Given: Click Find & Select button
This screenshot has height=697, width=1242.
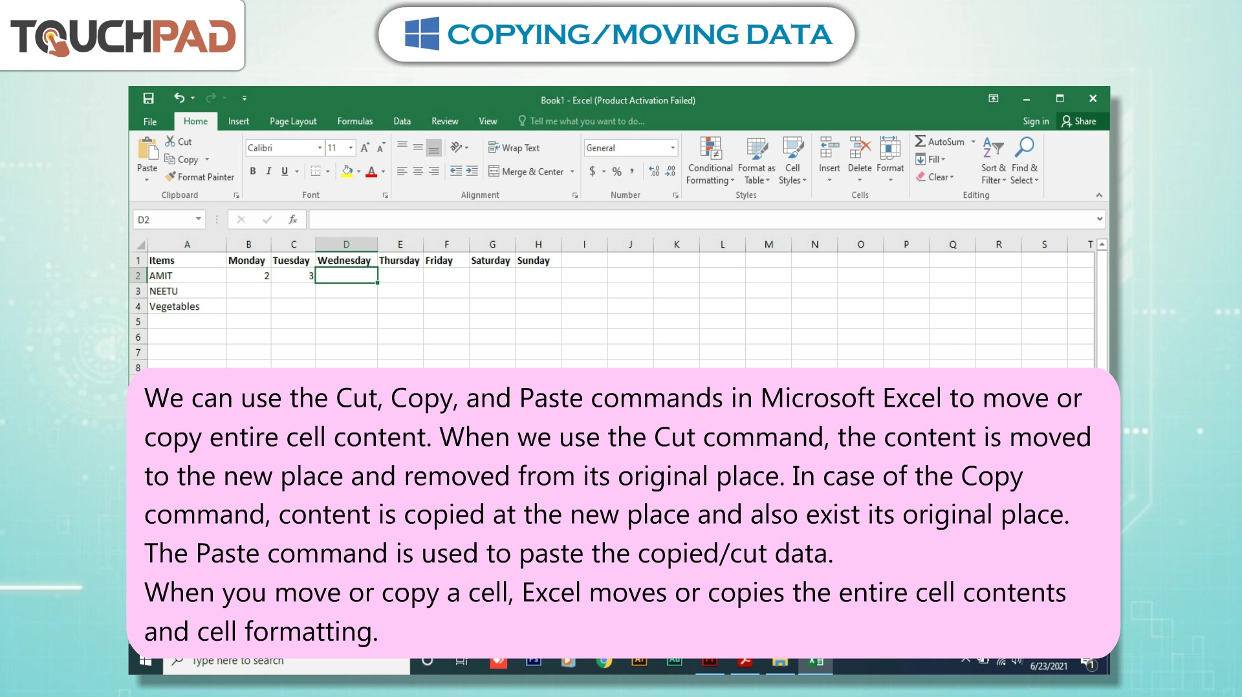Looking at the screenshot, I should pos(1025,161).
